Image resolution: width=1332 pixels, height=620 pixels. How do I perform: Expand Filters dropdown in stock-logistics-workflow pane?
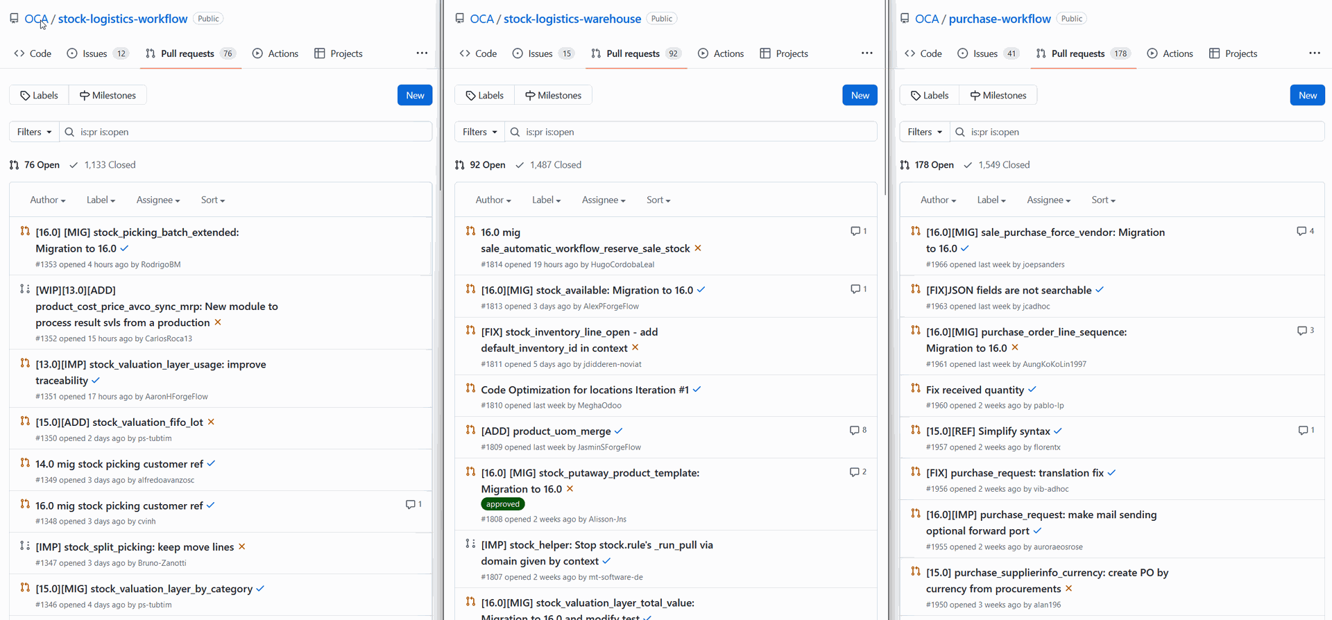tap(34, 132)
